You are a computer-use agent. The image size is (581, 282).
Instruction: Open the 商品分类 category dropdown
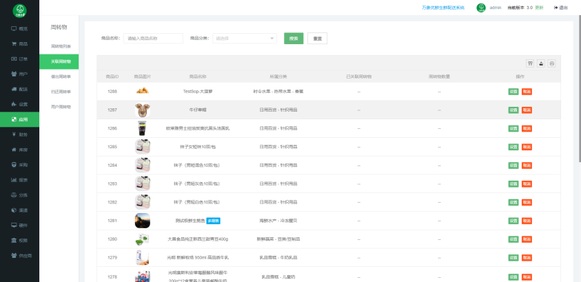pyautogui.click(x=245, y=38)
